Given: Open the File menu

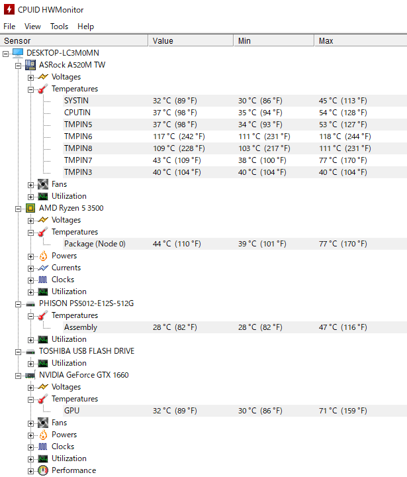Looking at the screenshot, I should (9, 26).
